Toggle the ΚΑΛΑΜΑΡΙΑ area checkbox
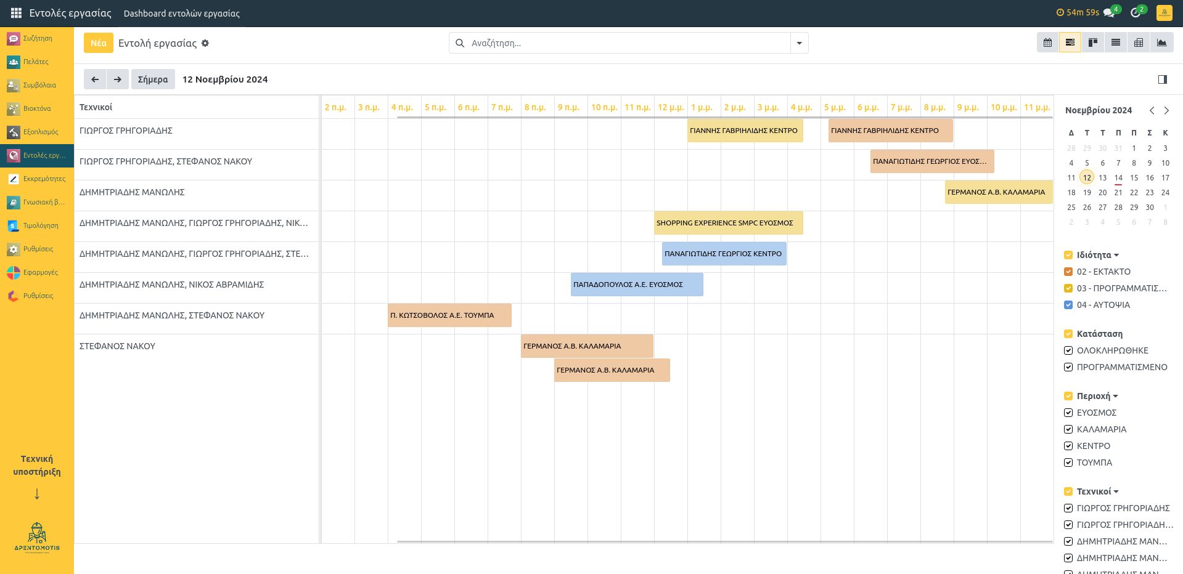The image size is (1183, 574). [x=1068, y=429]
